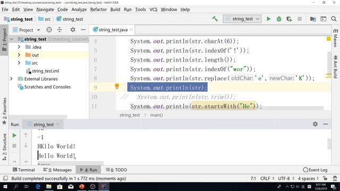Open Windows Start menu
The height and width of the screenshot is (191, 340).
click(x=5, y=186)
